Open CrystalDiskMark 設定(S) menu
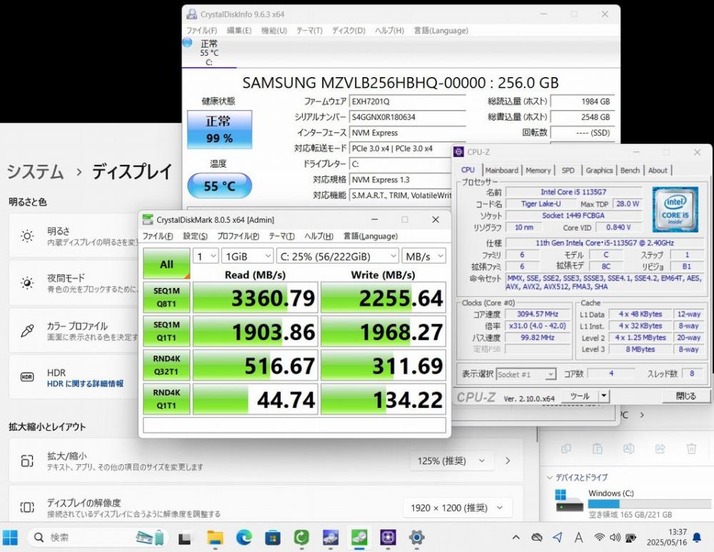 click(196, 236)
